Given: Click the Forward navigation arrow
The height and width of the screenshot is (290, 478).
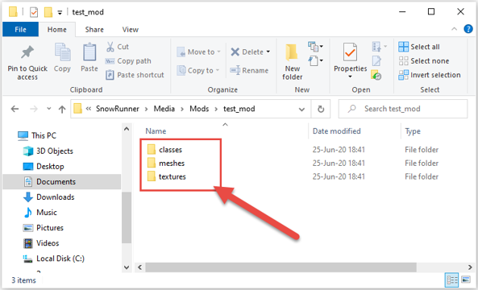Looking at the screenshot, I should click(34, 109).
